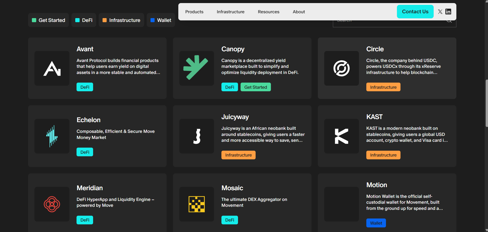
Task: Click the Echelon logo icon
Action: (x=52, y=136)
